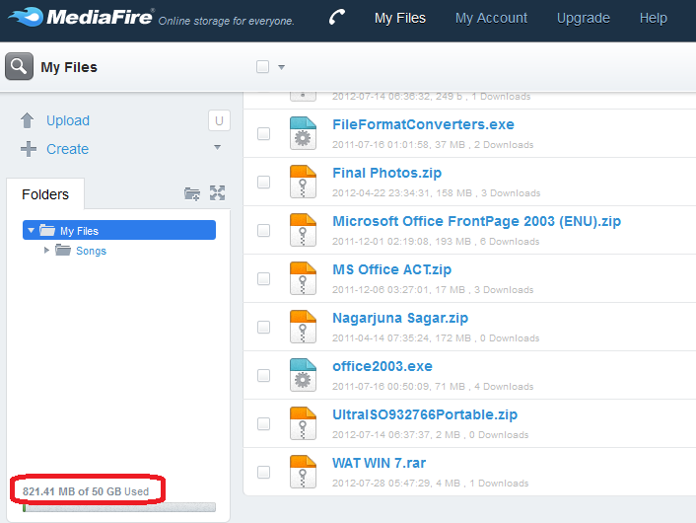The height and width of the screenshot is (523, 696).
Task: Toggle the select-all files checkbox
Action: [x=263, y=67]
